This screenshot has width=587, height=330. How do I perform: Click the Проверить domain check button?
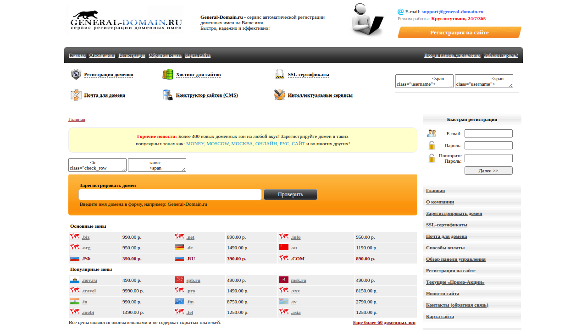(290, 194)
